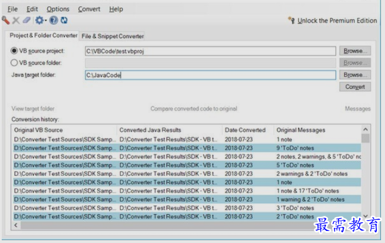
Task: Click the Converted Java Results column header
Action: point(170,130)
